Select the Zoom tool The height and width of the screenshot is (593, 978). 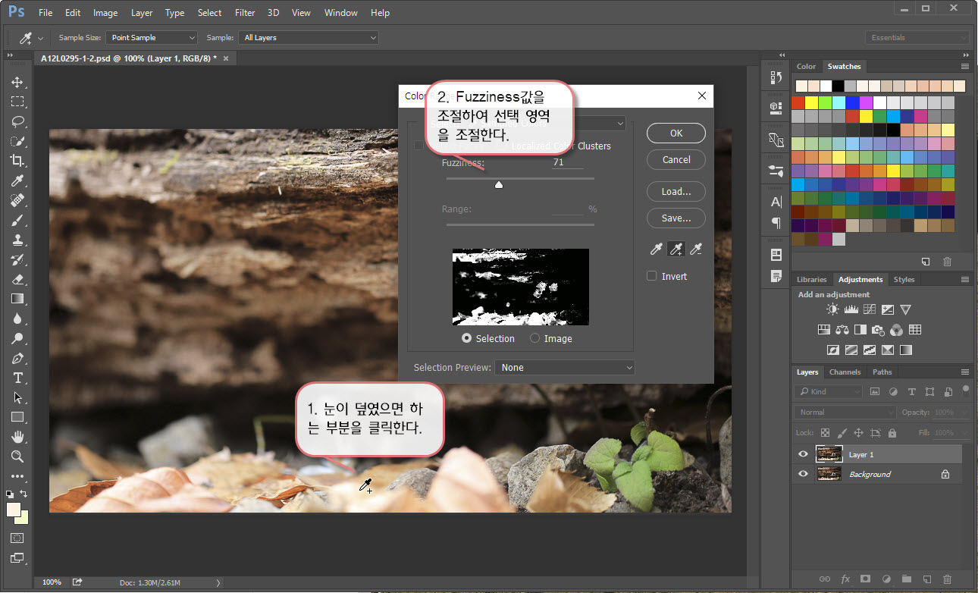(x=17, y=457)
